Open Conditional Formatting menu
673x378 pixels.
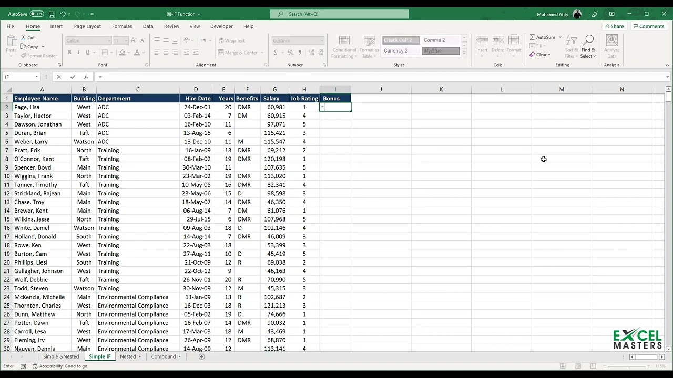[344, 47]
